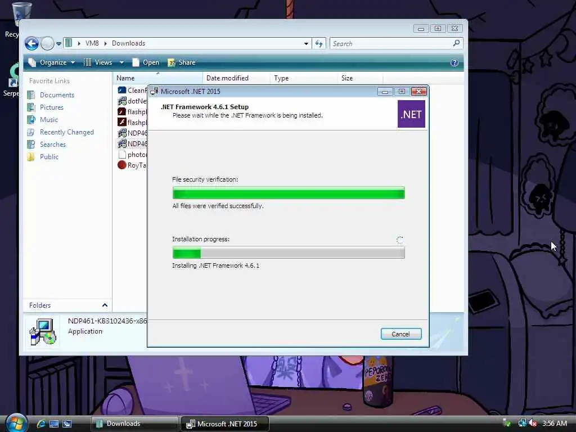Viewport: 576px width, 432px height.
Task: Sort files by Name column
Action: pyautogui.click(x=157, y=78)
